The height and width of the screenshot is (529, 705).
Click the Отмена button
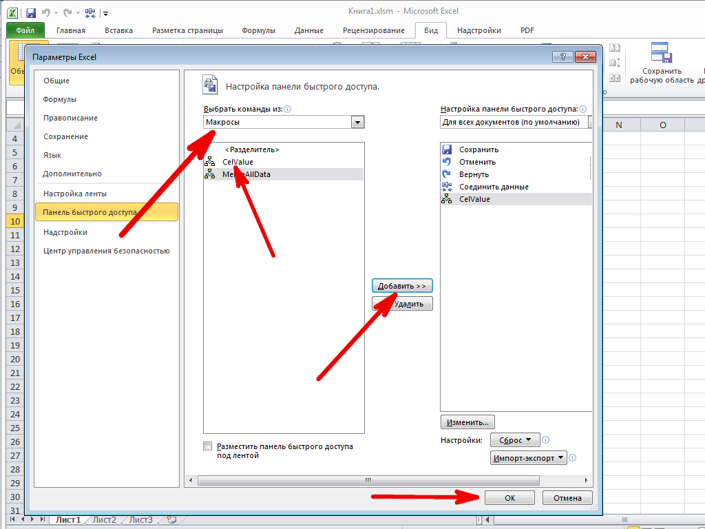point(567,498)
